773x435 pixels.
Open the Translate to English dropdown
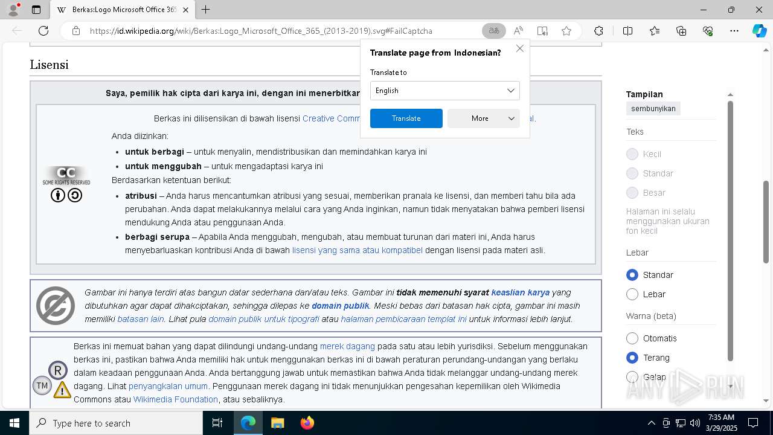pyautogui.click(x=444, y=91)
